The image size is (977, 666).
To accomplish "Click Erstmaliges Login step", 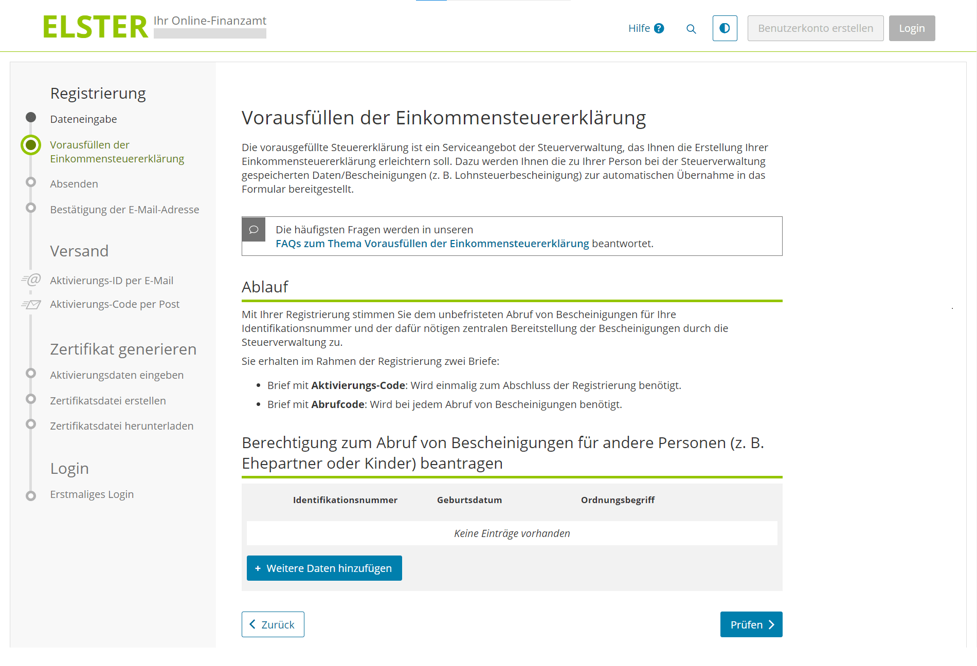I will click(x=92, y=494).
